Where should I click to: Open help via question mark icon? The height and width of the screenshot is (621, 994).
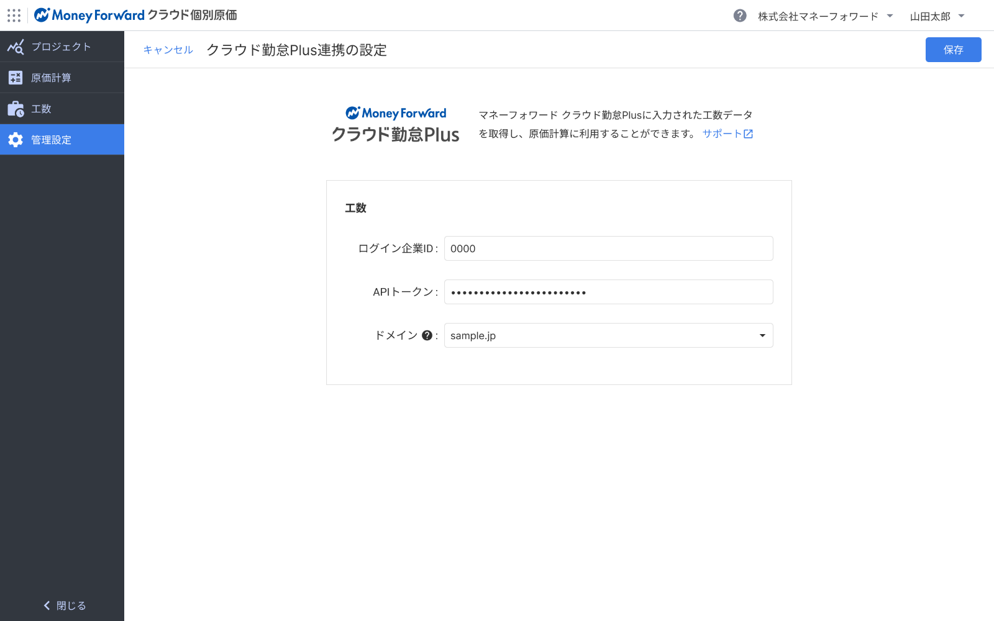pos(740,16)
